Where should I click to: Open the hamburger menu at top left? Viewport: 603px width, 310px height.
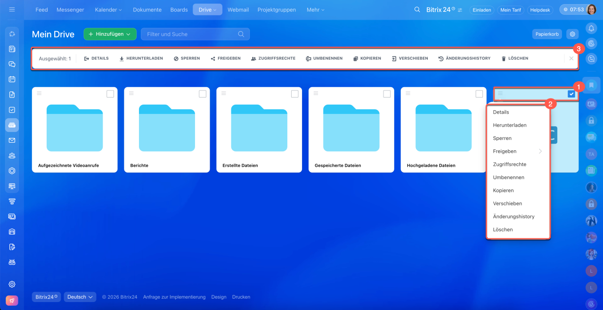(12, 9)
